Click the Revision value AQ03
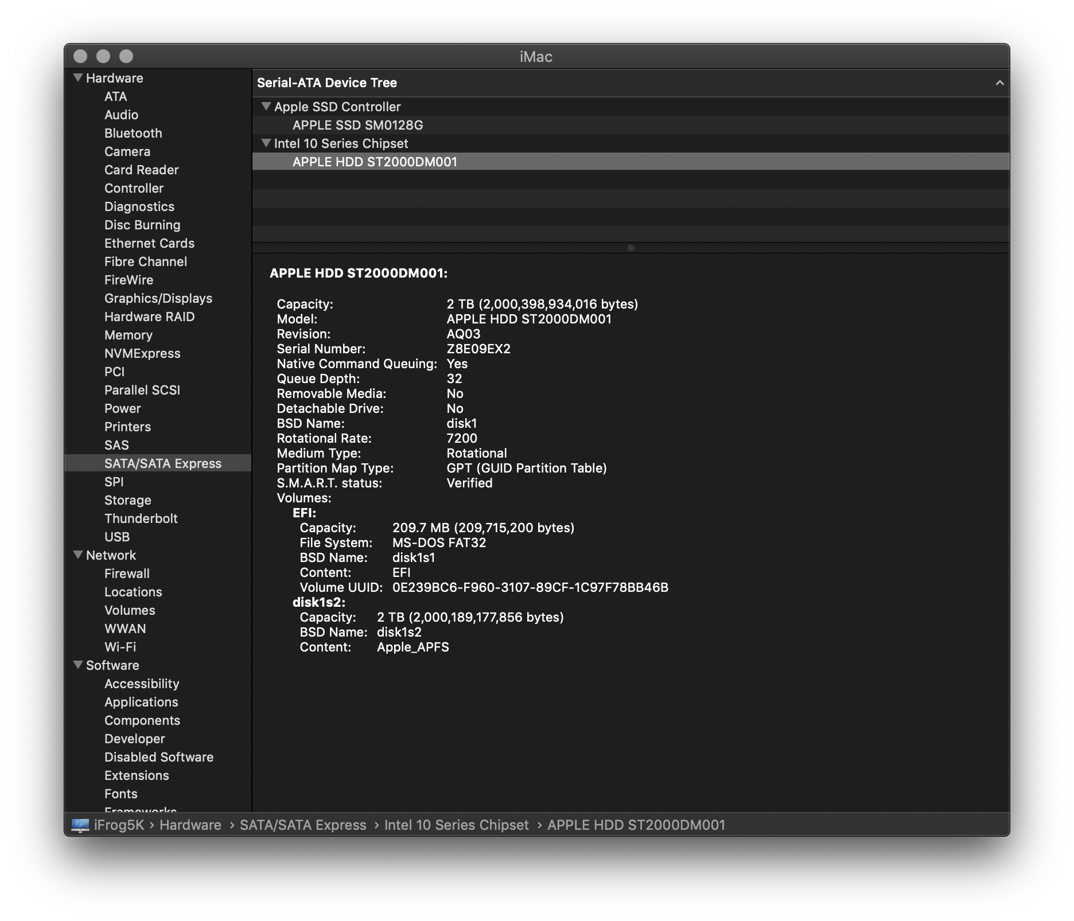The width and height of the screenshot is (1074, 921). [x=464, y=334]
